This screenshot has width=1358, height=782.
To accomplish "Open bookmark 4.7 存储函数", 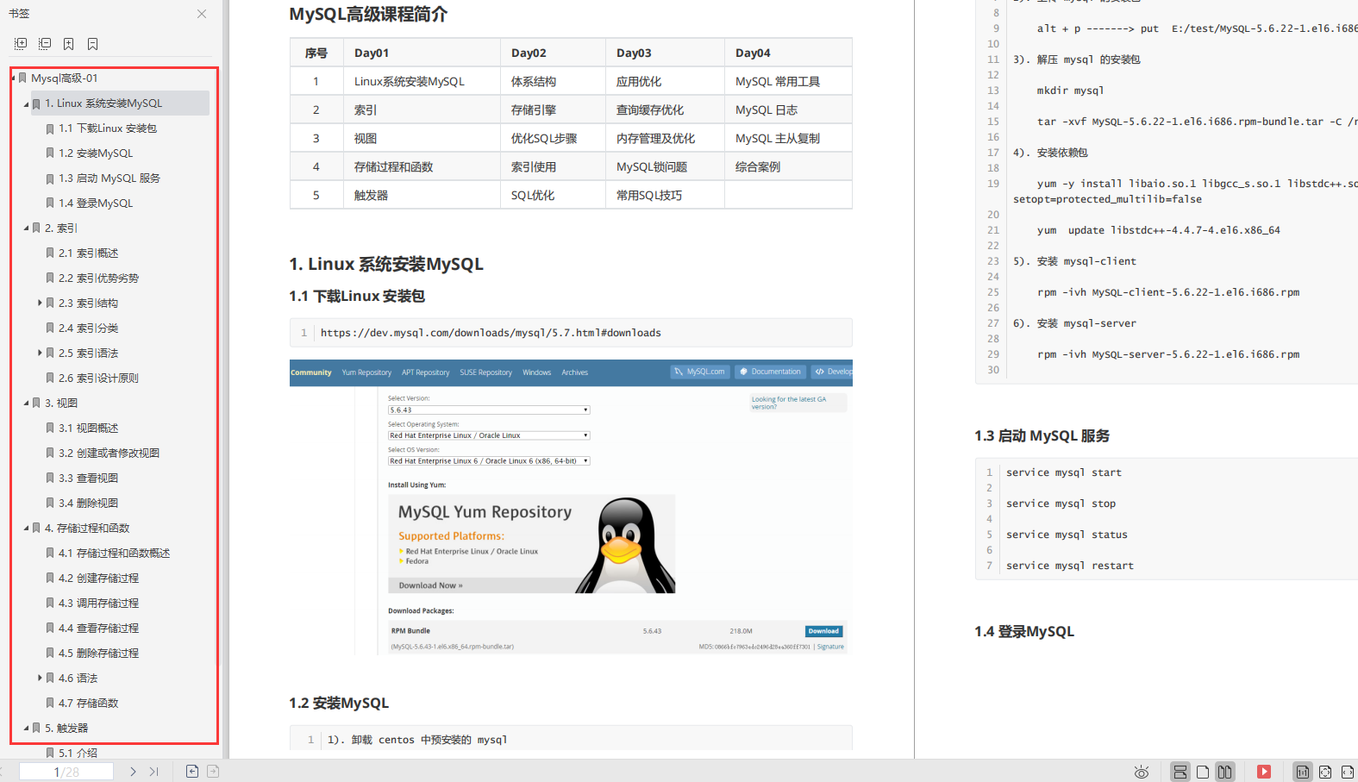I will pos(89,704).
